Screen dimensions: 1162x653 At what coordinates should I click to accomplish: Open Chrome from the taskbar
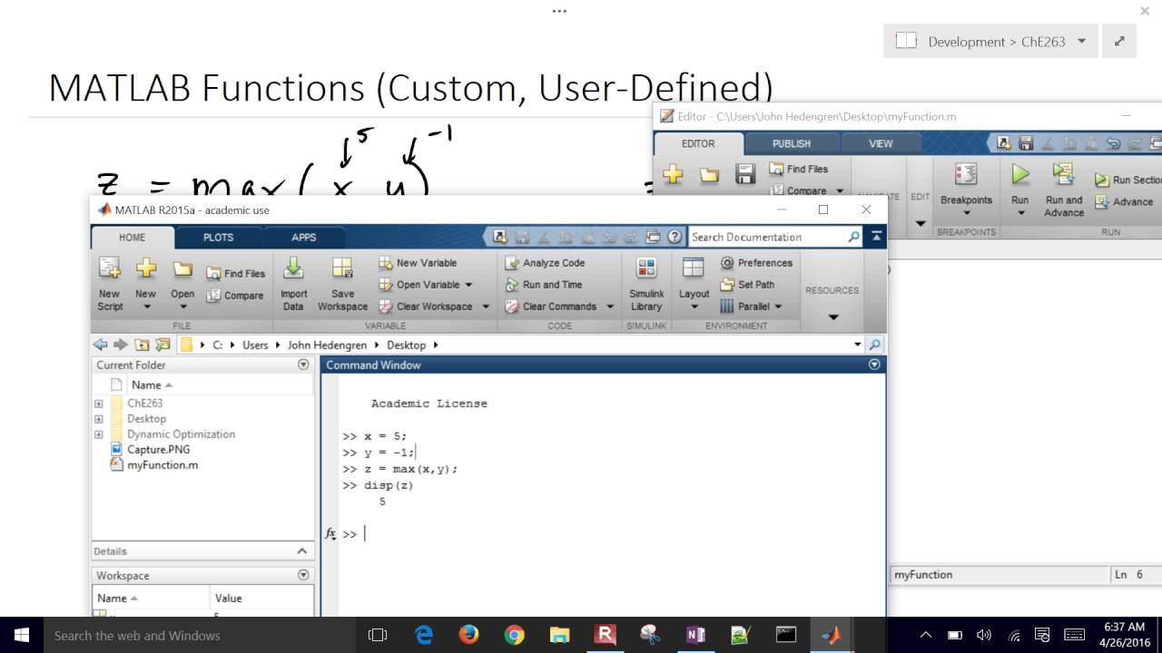point(514,635)
